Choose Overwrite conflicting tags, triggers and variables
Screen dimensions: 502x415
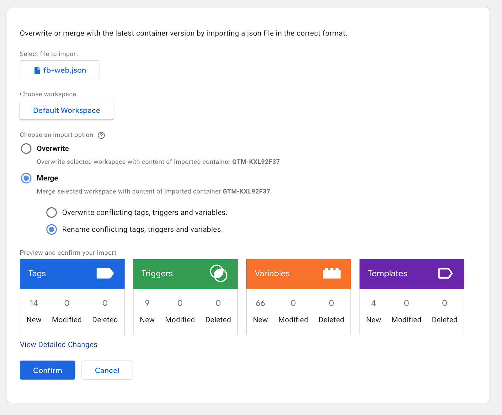pyautogui.click(x=51, y=213)
